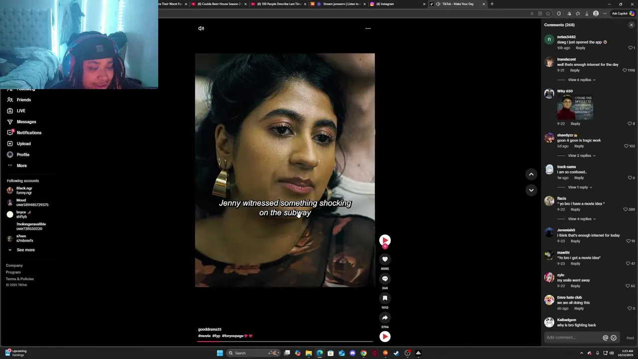The image size is (638, 359).
Task: Close the Comments panel
Action: tap(631, 25)
